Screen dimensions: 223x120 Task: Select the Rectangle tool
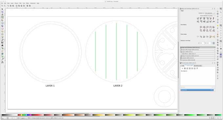(2, 23)
